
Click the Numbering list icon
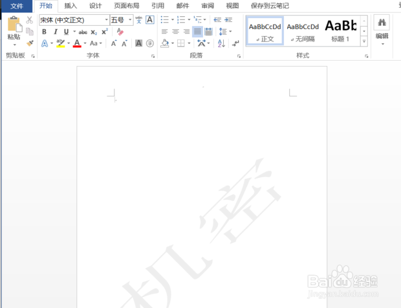pyautogui.click(x=181, y=19)
